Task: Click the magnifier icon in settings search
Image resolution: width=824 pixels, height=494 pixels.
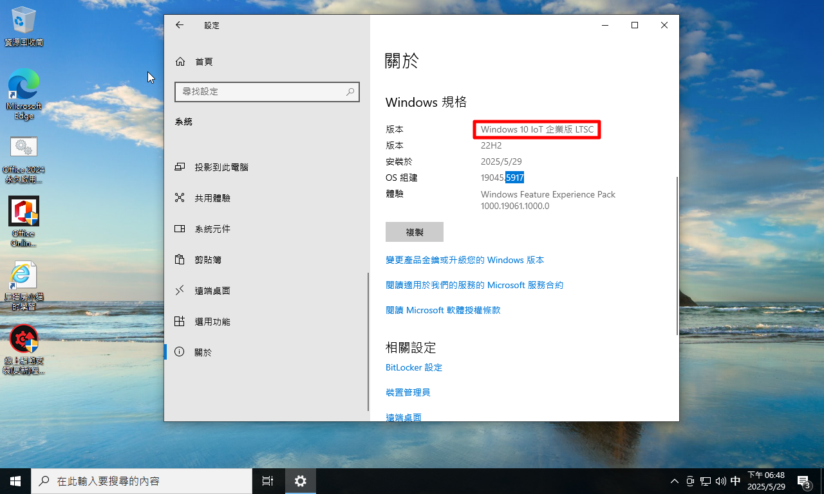Action: [x=350, y=92]
